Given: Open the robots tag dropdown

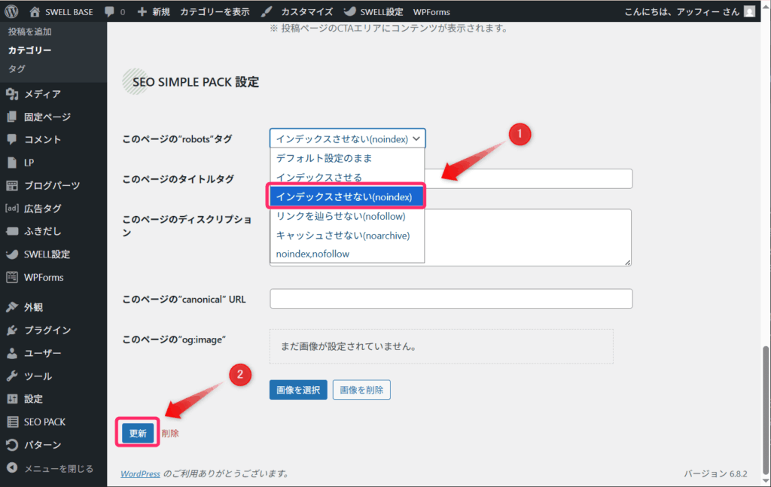Looking at the screenshot, I should (348, 138).
